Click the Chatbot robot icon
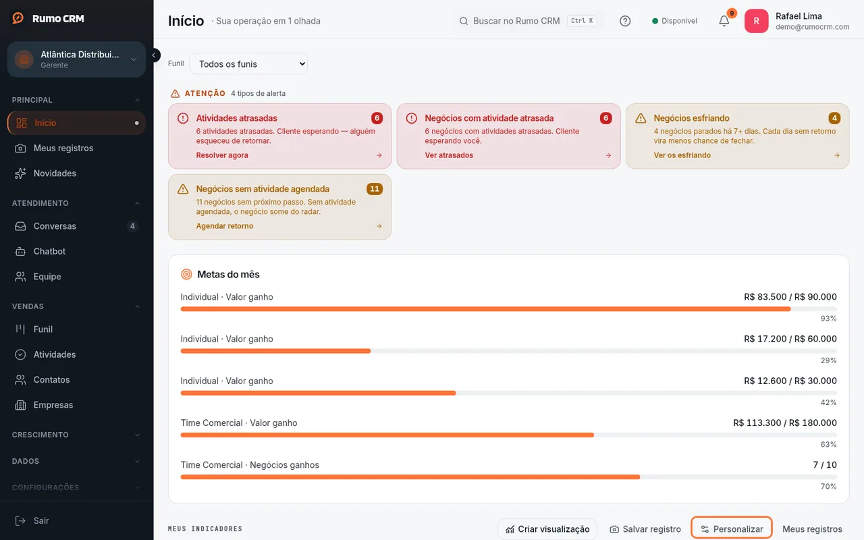Viewport: 864px width, 540px height. [x=21, y=251]
